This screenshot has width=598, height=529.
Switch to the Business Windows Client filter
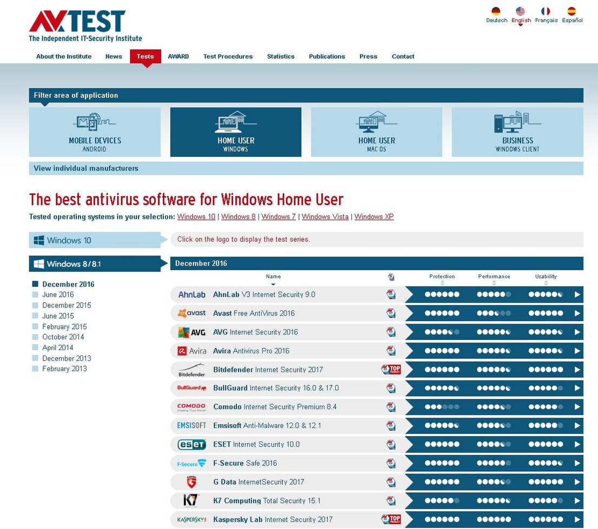click(x=517, y=132)
